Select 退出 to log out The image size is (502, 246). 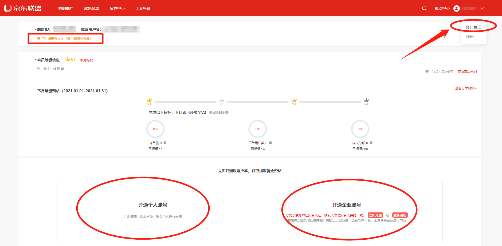tap(470, 37)
